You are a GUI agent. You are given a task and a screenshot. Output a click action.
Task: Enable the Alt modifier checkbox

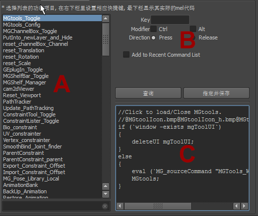(x=193, y=29)
